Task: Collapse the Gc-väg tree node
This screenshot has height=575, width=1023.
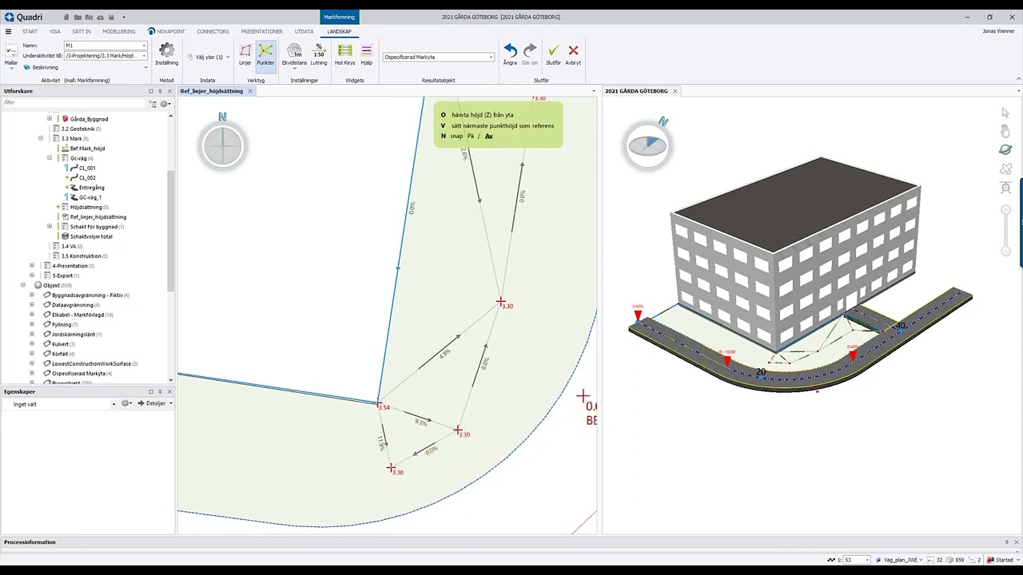Action: pyautogui.click(x=50, y=158)
